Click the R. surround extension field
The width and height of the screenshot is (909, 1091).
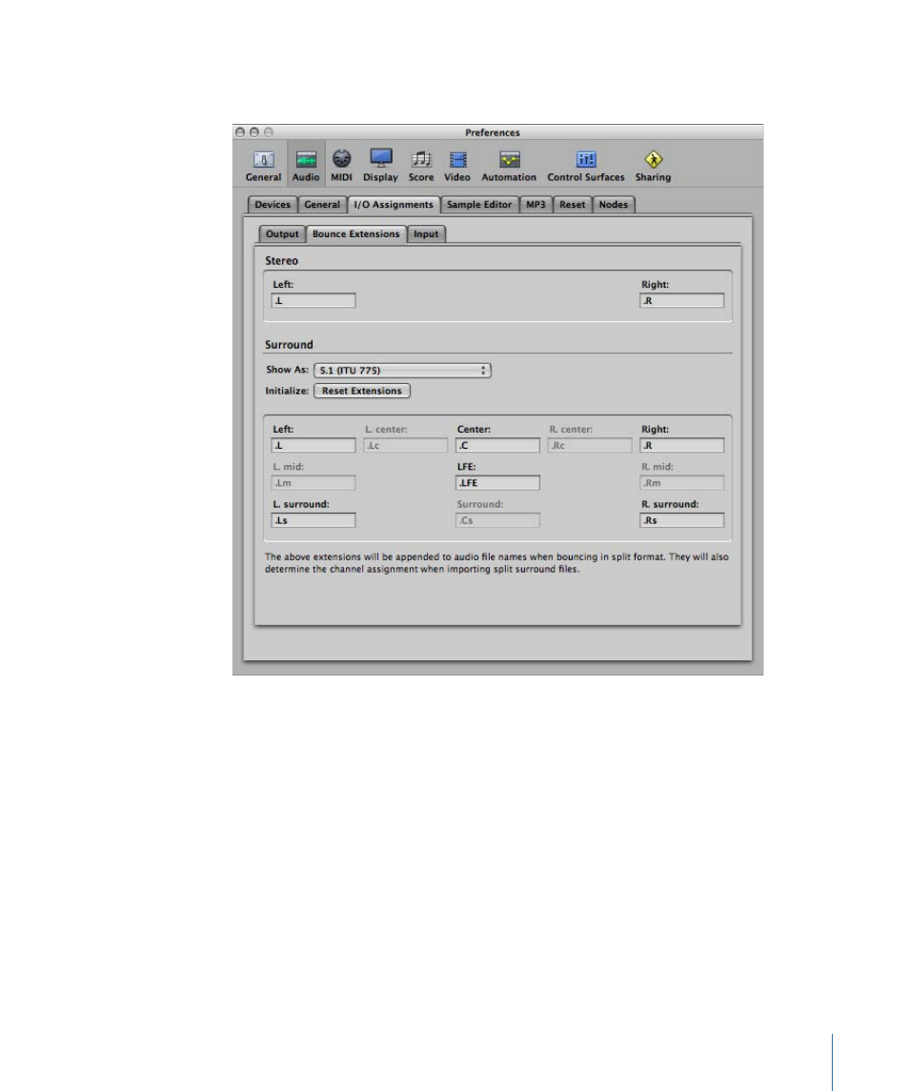(681, 520)
